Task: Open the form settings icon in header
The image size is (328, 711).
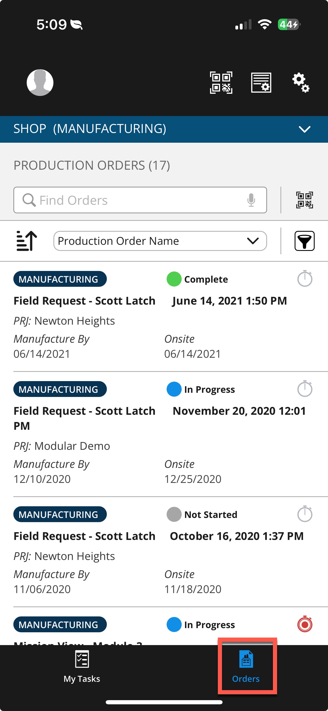Action: 261,82
